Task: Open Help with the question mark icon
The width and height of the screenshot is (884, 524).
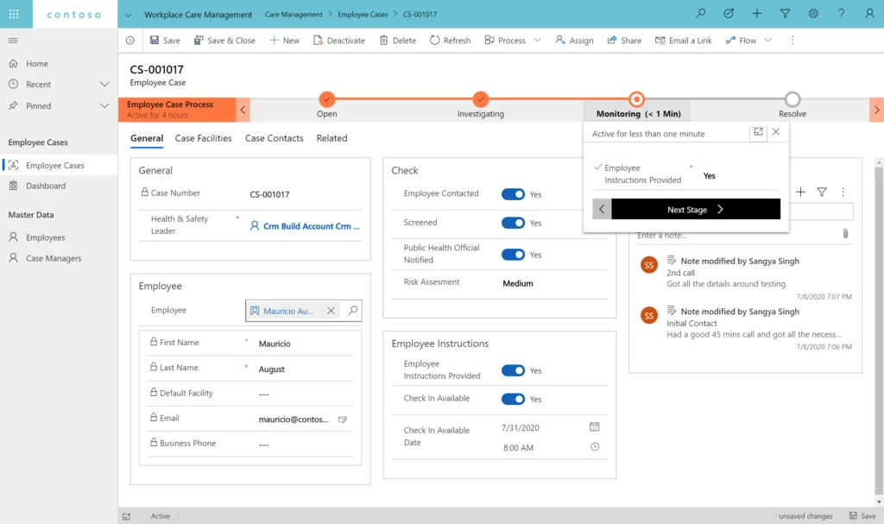Action: pos(840,14)
